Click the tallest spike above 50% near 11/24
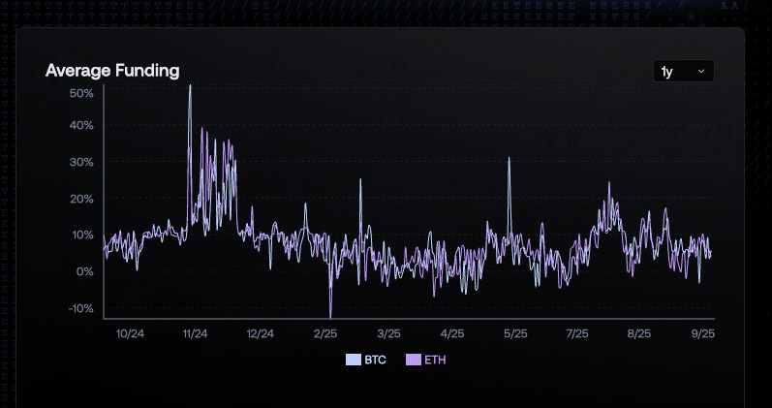Screen dimensions: 772x408 point(190,86)
